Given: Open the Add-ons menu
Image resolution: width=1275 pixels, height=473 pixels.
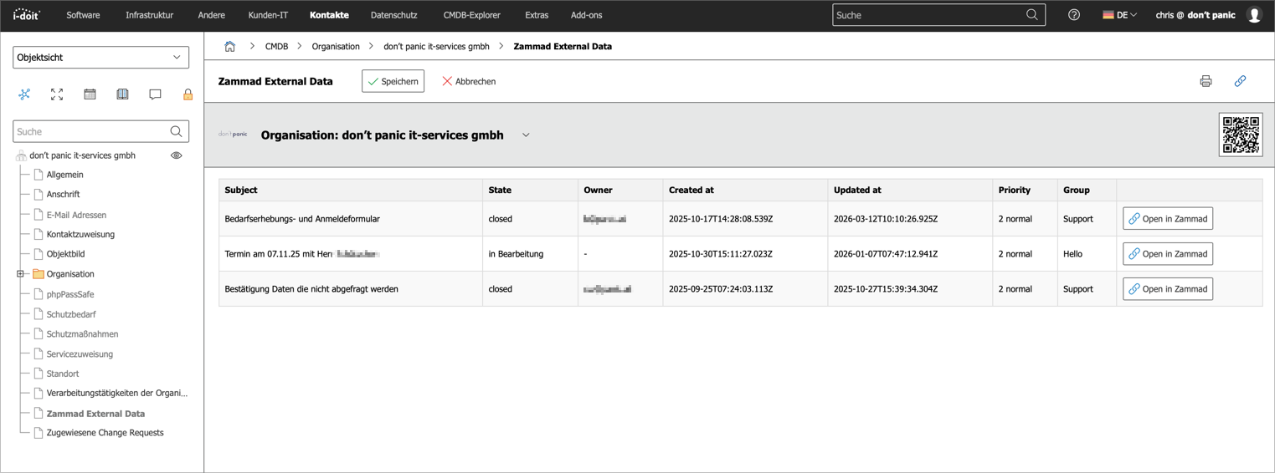Looking at the screenshot, I should [x=586, y=15].
